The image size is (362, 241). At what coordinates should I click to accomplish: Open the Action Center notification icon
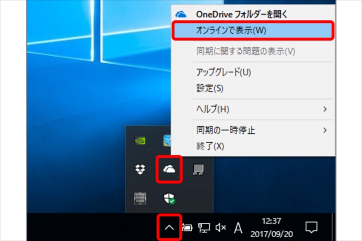pyautogui.click(x=311, y=227)
